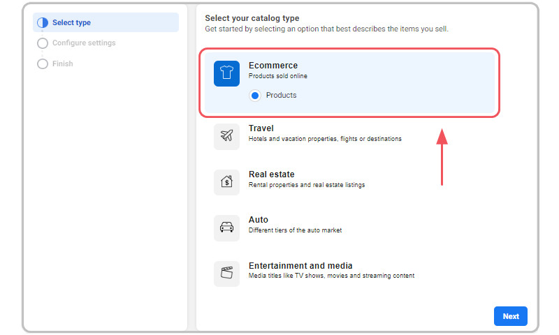Click 'Different tiers of the auto market'
This screenshot has width=559, height=335.
tap(295, 230)
